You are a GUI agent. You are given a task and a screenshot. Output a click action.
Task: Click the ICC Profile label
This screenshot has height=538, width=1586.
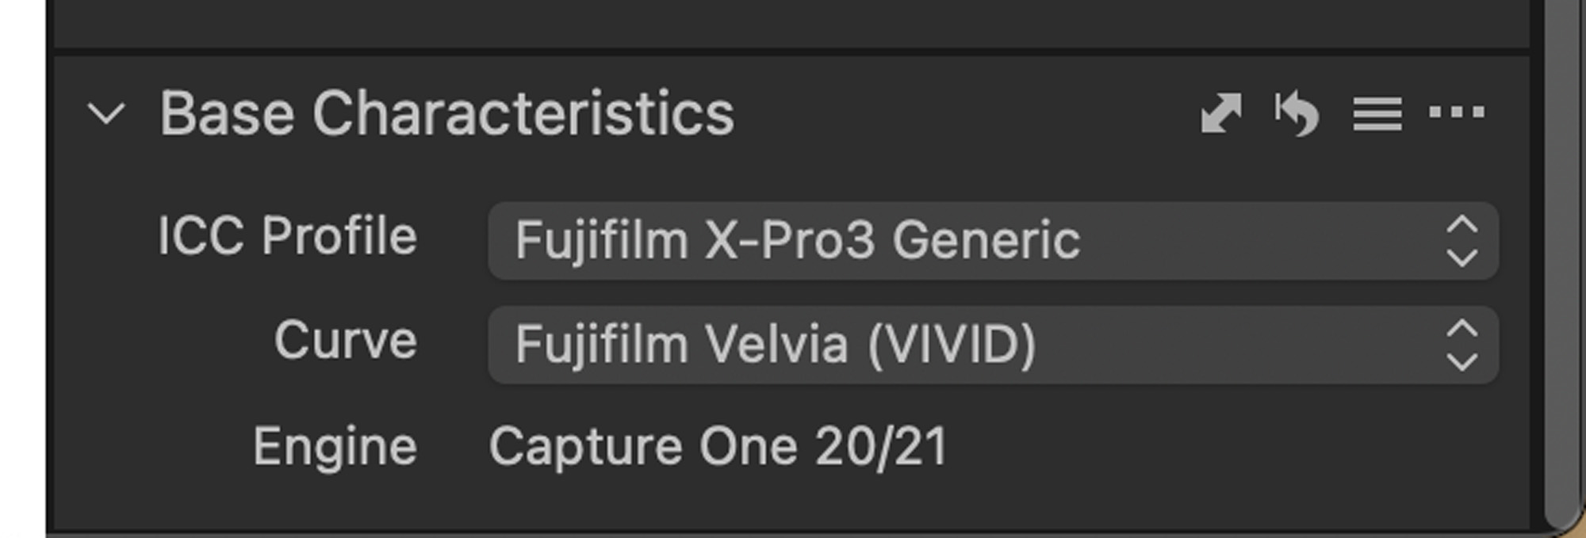(x=287, y=236)
